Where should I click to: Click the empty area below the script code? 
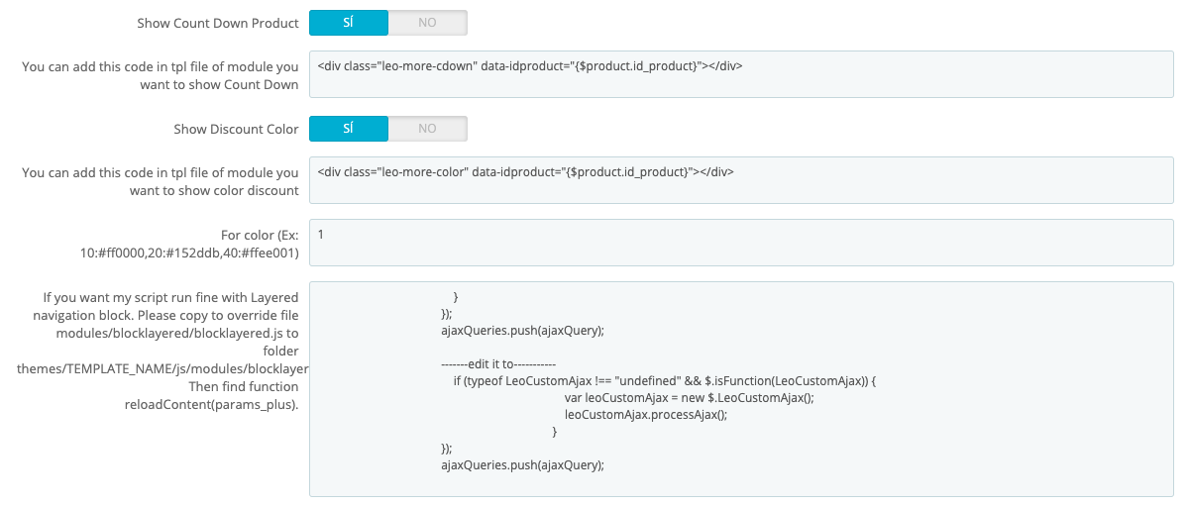point(741,483)
